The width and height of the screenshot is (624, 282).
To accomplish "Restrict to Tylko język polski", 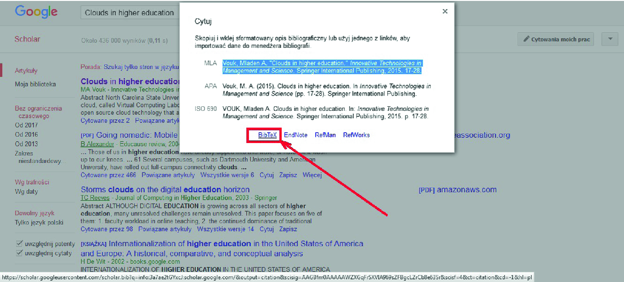I will (x=39, y=223).
